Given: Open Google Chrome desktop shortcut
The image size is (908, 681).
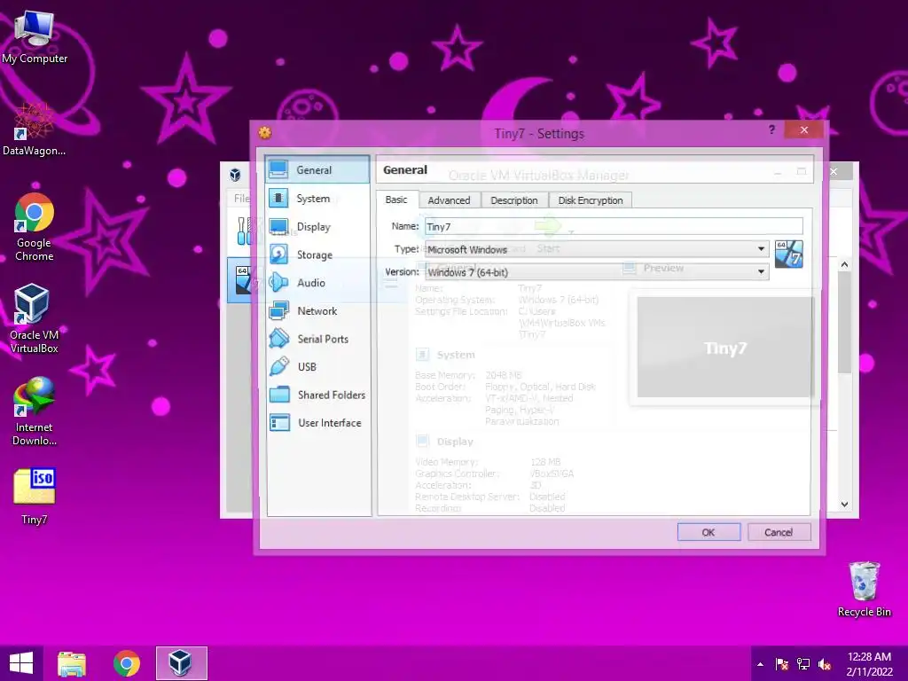Looking at the screenshot, I should pyautogui.click(x=35, y=227).
